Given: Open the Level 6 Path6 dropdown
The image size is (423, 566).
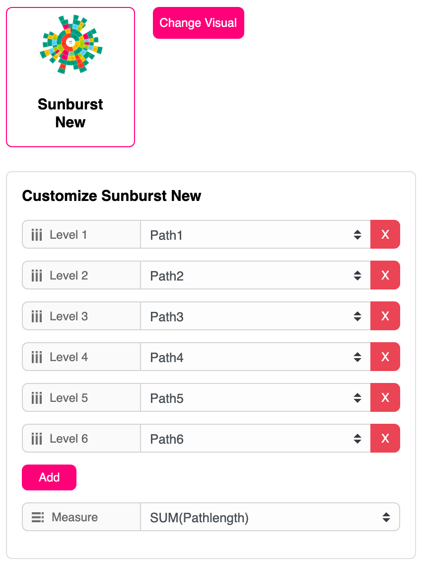Looking at the screenshot, I should coord(255,439).
